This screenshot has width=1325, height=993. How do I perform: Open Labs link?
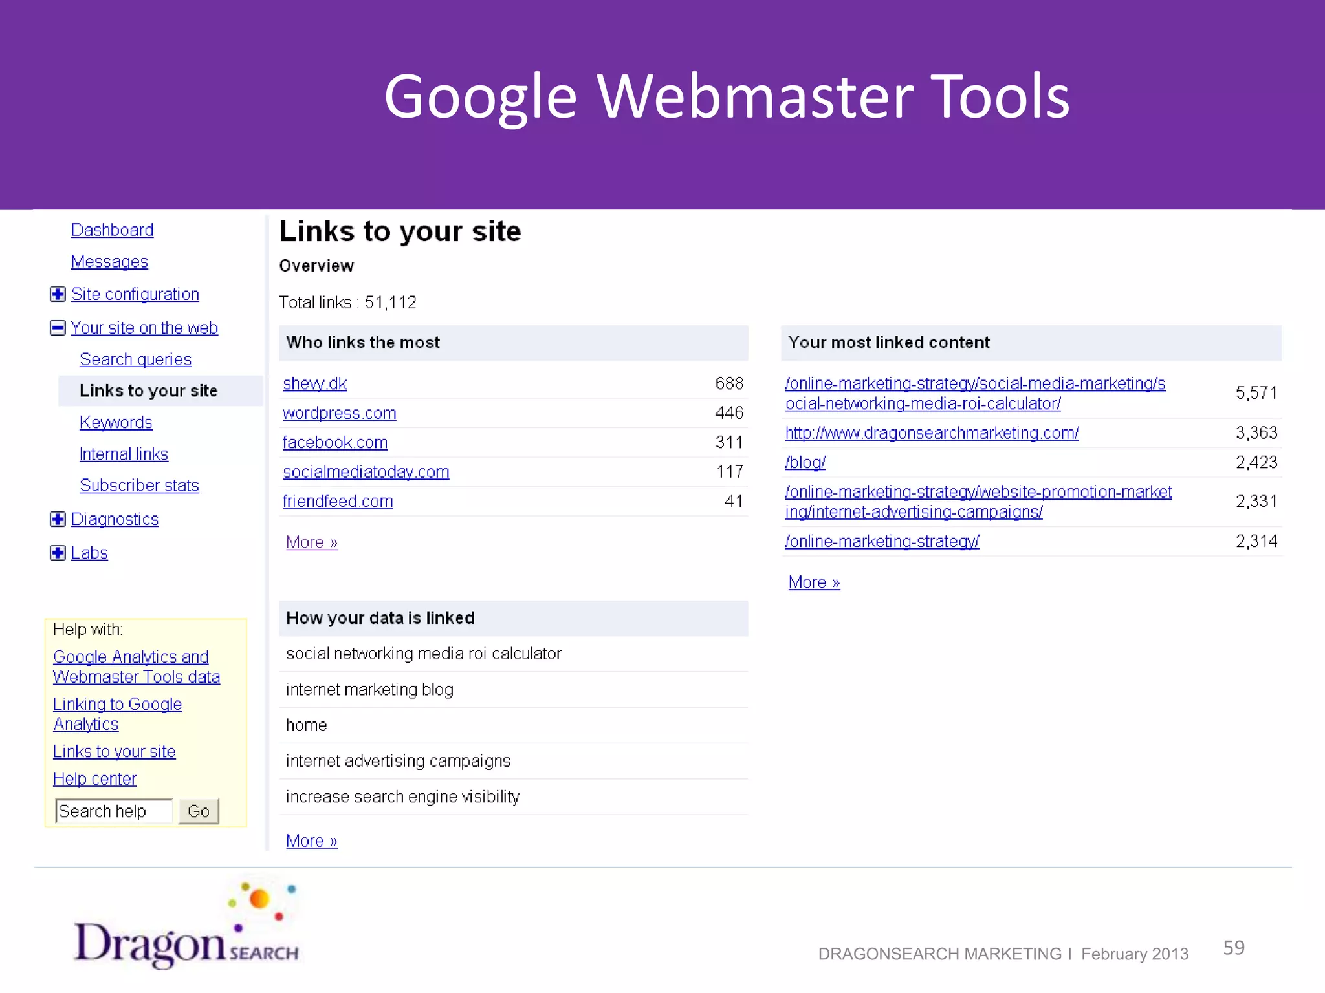point(89,553)
